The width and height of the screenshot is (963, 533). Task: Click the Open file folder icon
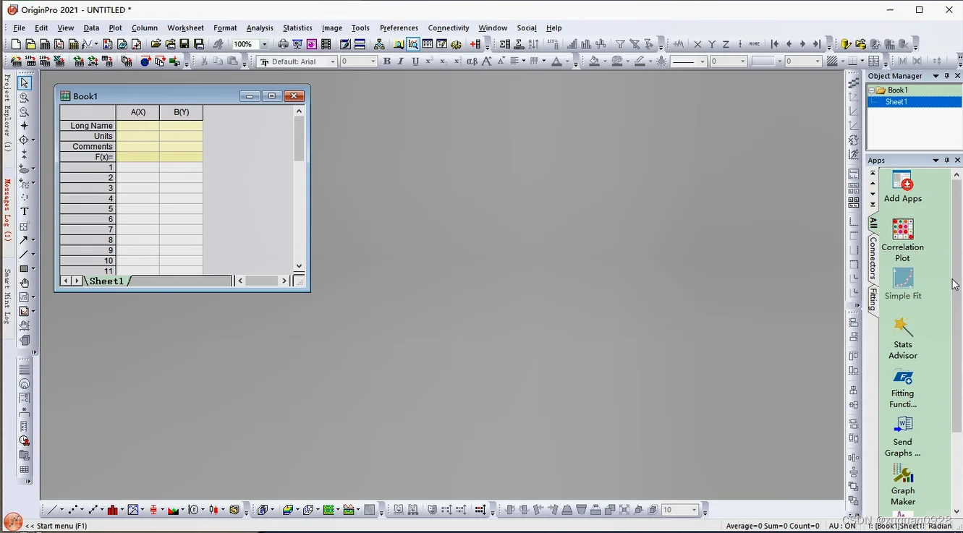(156, 45)
